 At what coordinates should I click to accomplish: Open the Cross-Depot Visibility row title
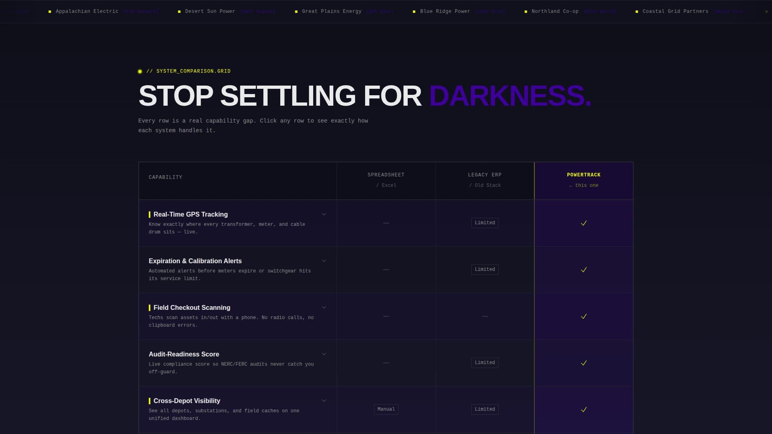tap(187, 401)
